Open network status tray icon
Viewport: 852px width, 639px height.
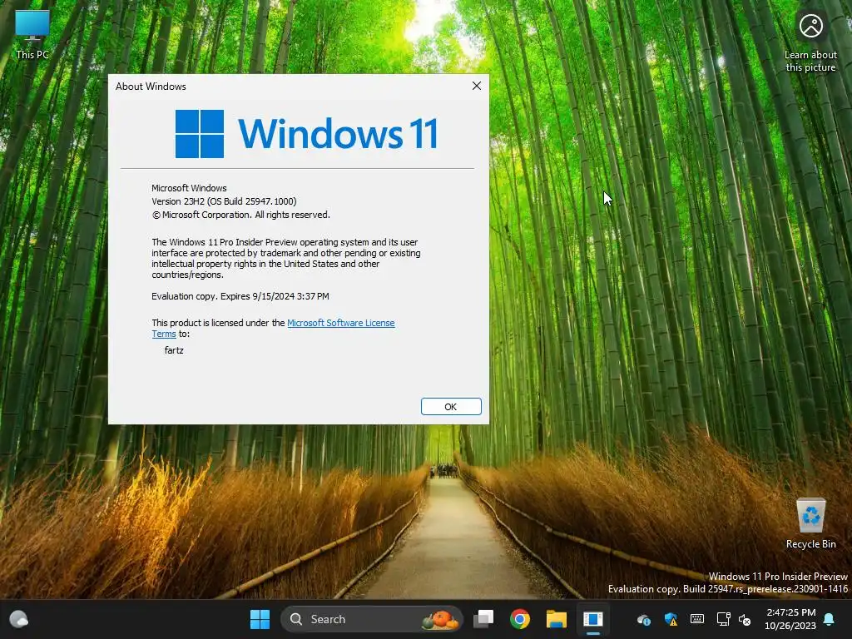723,619
